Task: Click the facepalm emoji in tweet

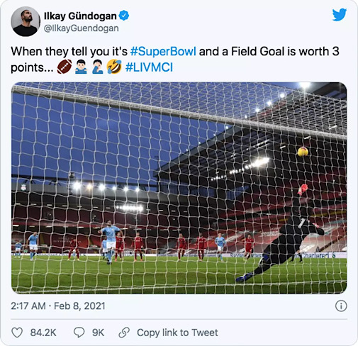Action: click(x=98, y=67)
